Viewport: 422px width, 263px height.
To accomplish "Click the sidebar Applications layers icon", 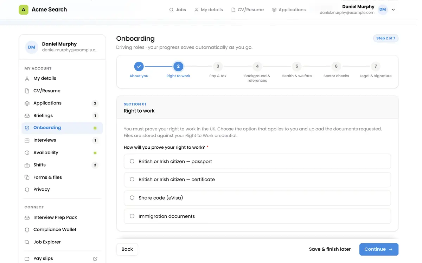I will 27,103.
